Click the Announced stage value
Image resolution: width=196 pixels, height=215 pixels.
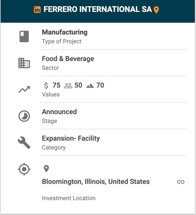[59, 112]
